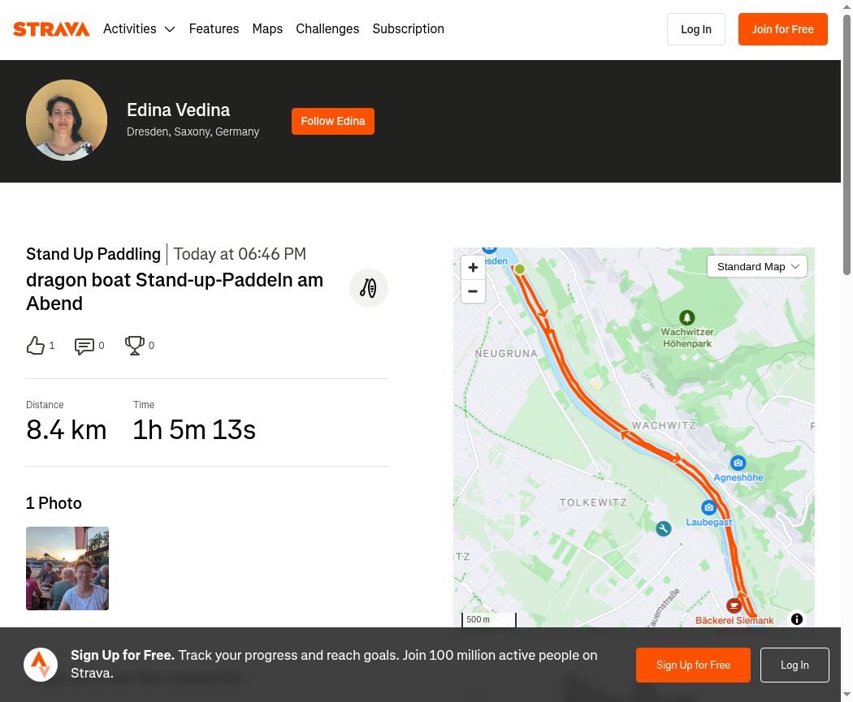Image resolution: width=853 pixels, height=702 pixels.
Task: Go to the Subscription page
Action: (x=408, y=28)
